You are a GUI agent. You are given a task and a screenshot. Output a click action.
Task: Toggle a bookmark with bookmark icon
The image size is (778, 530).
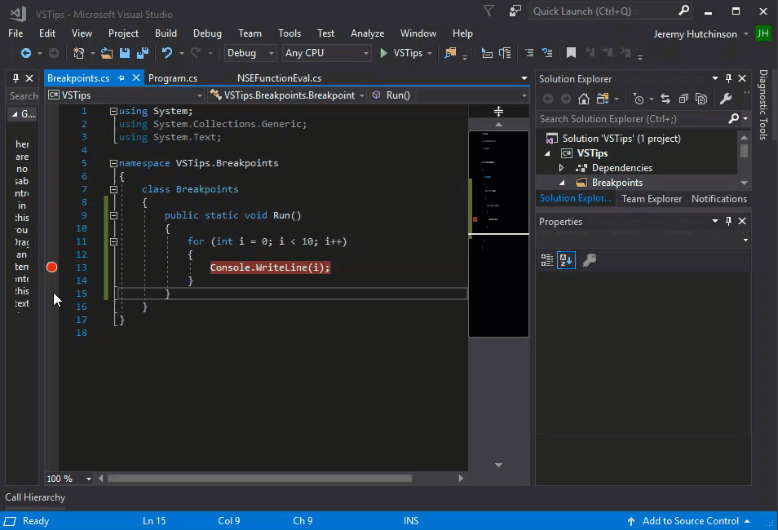coord(571,53)
